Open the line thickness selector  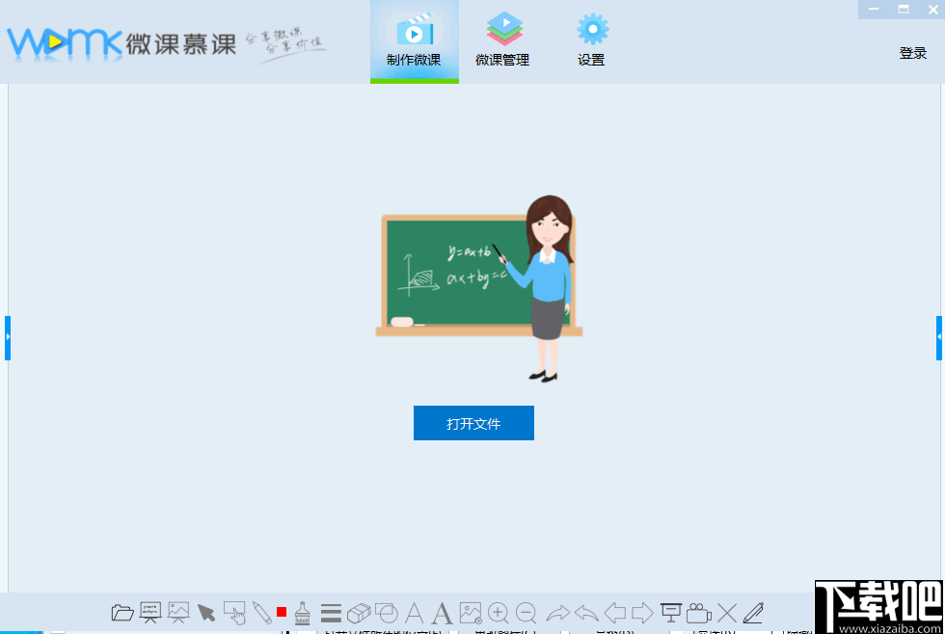coord(331,612)
